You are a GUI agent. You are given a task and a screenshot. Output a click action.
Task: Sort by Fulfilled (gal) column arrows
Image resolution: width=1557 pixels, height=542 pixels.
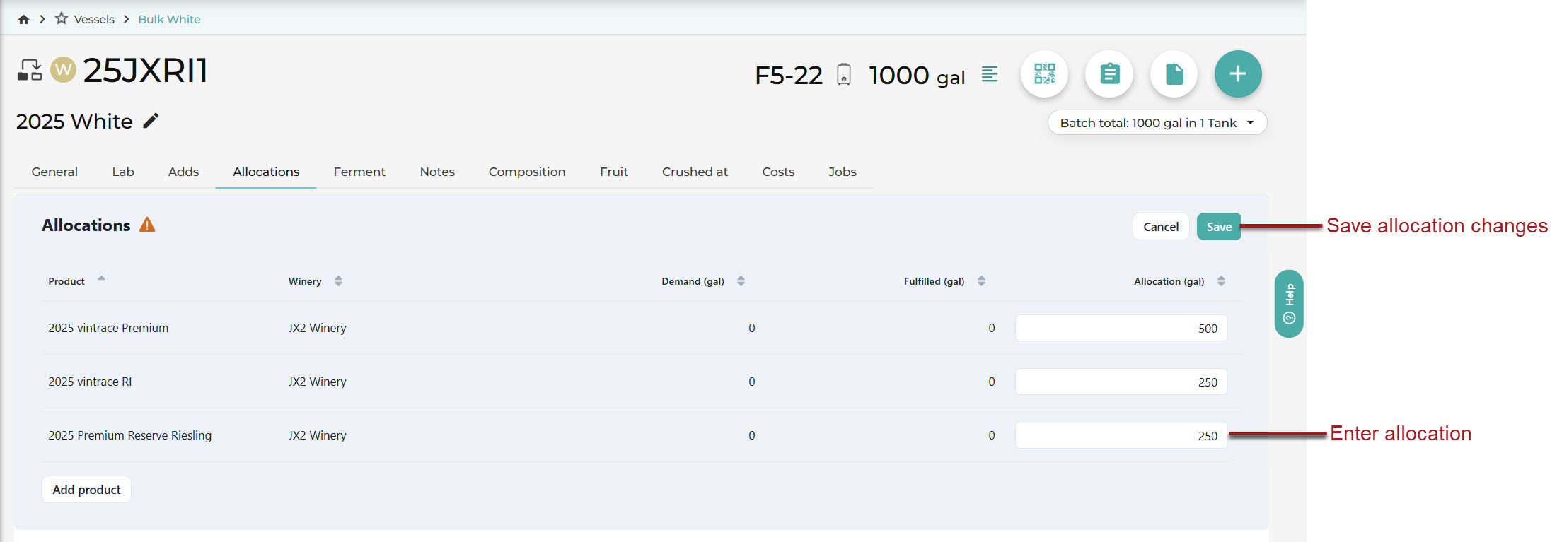[x=981, y=281]
